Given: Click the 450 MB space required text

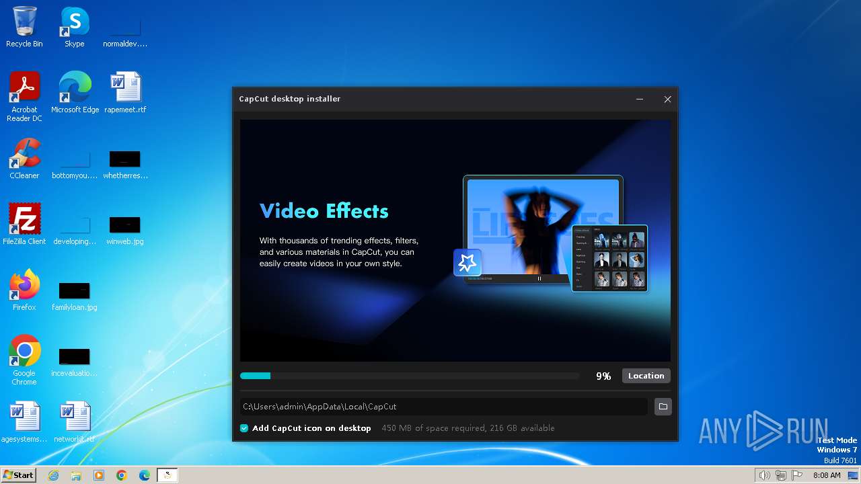Looking at the screenshot, I should (x=468, y=428).
